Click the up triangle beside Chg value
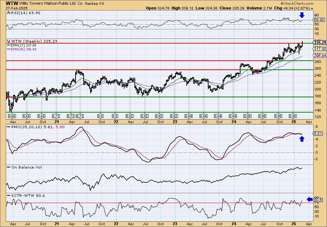Image resolution: width=327 pixels, height=227 pixels. 312,8
